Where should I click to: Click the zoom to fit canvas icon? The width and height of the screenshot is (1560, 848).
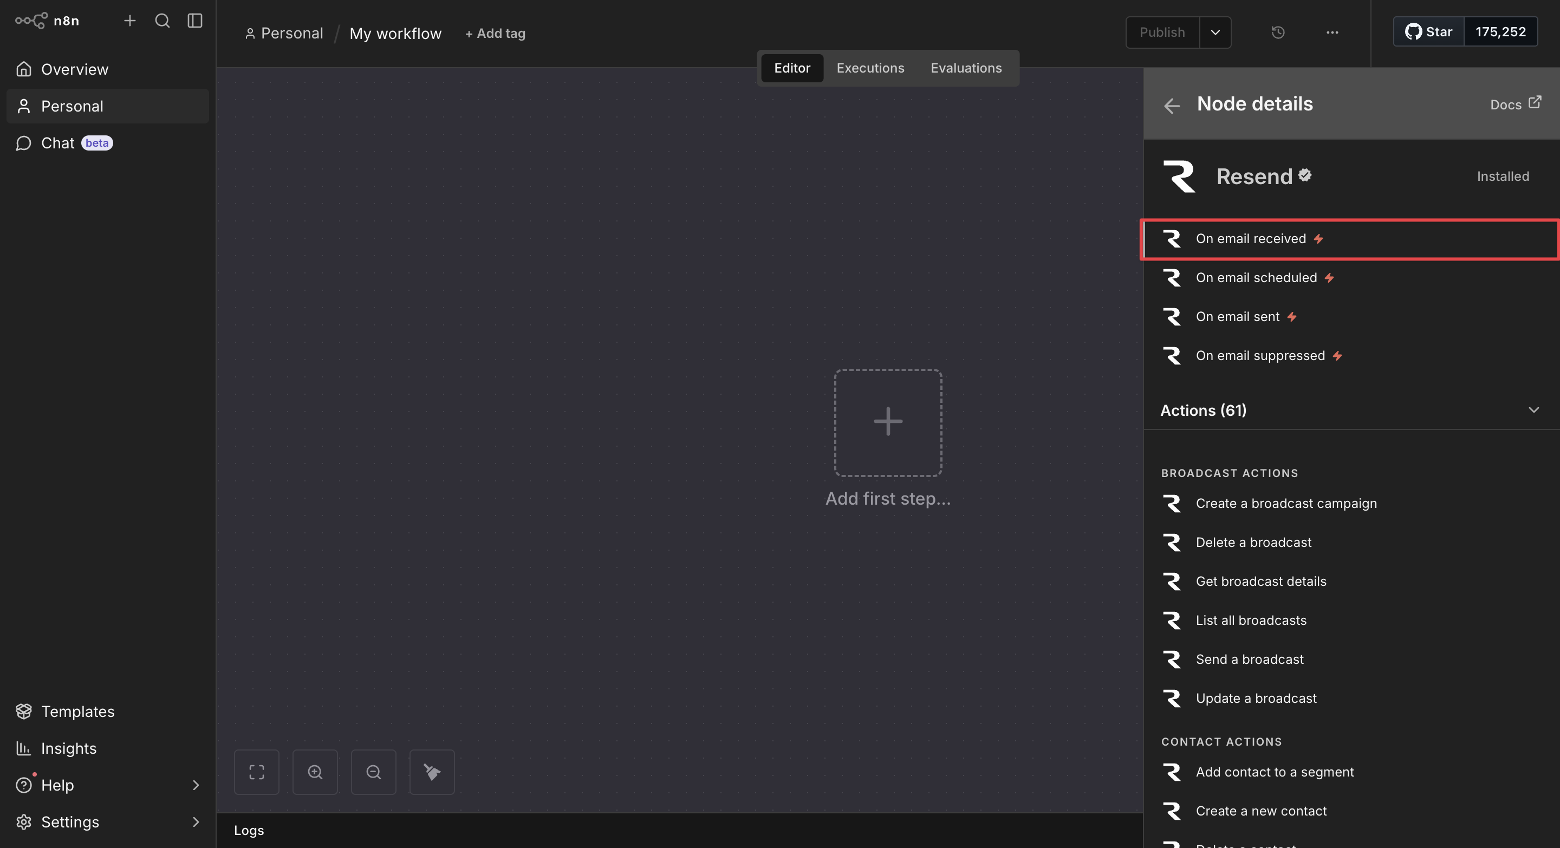pos(257,772)
